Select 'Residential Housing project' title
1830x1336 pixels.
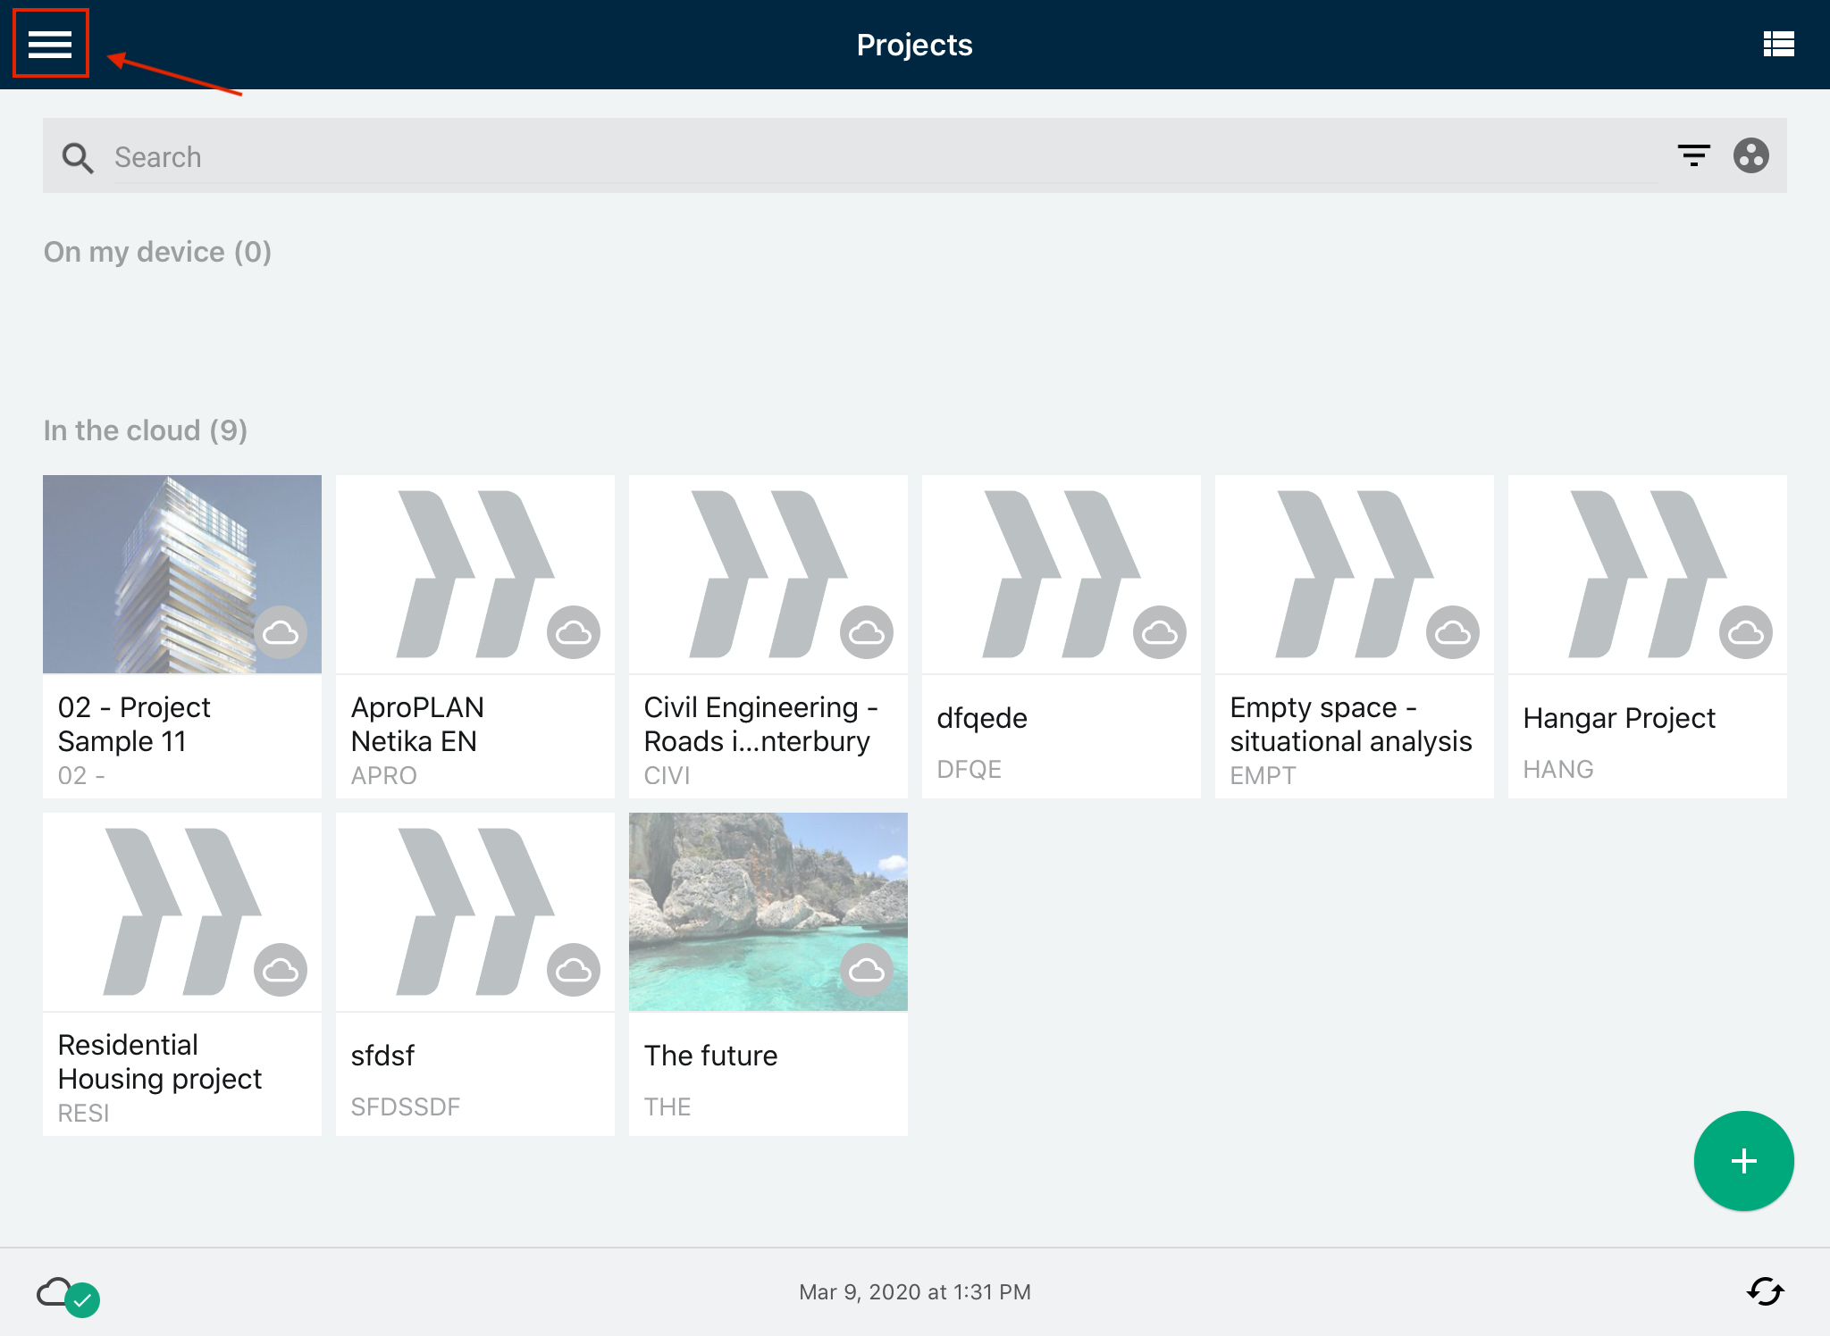pos(160,1062)
